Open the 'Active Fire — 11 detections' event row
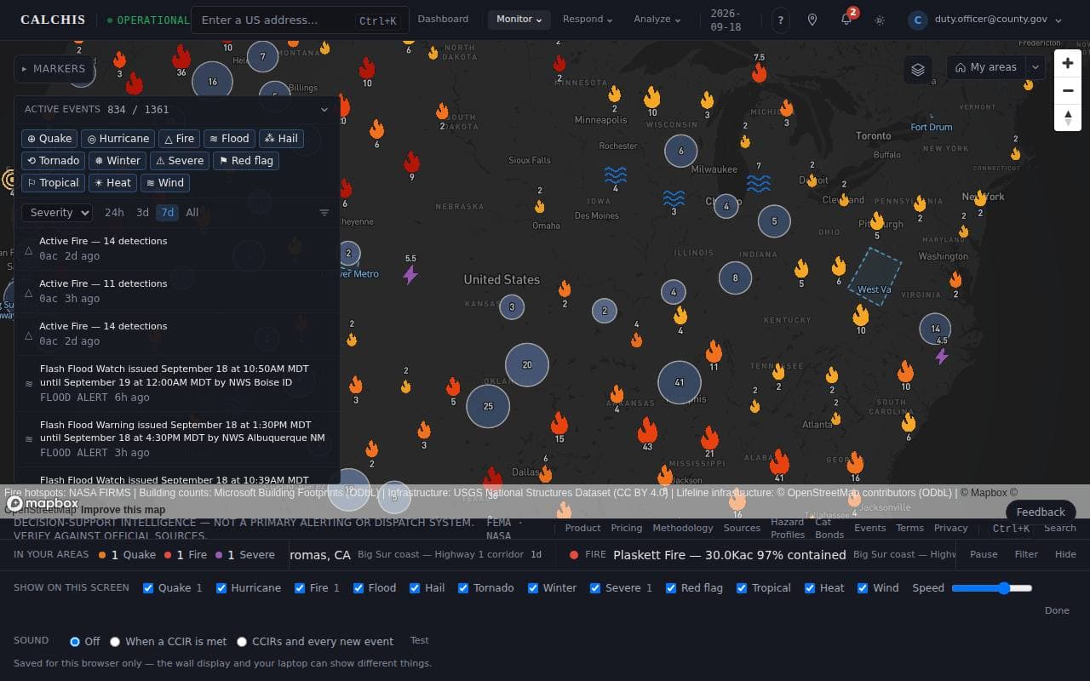The width and height of the screenshot is (1090, 681). (x=177, y=291)
